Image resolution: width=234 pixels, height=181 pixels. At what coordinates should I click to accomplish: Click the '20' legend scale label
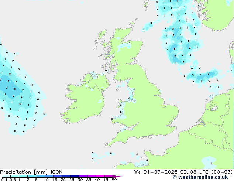pos(63,180)
